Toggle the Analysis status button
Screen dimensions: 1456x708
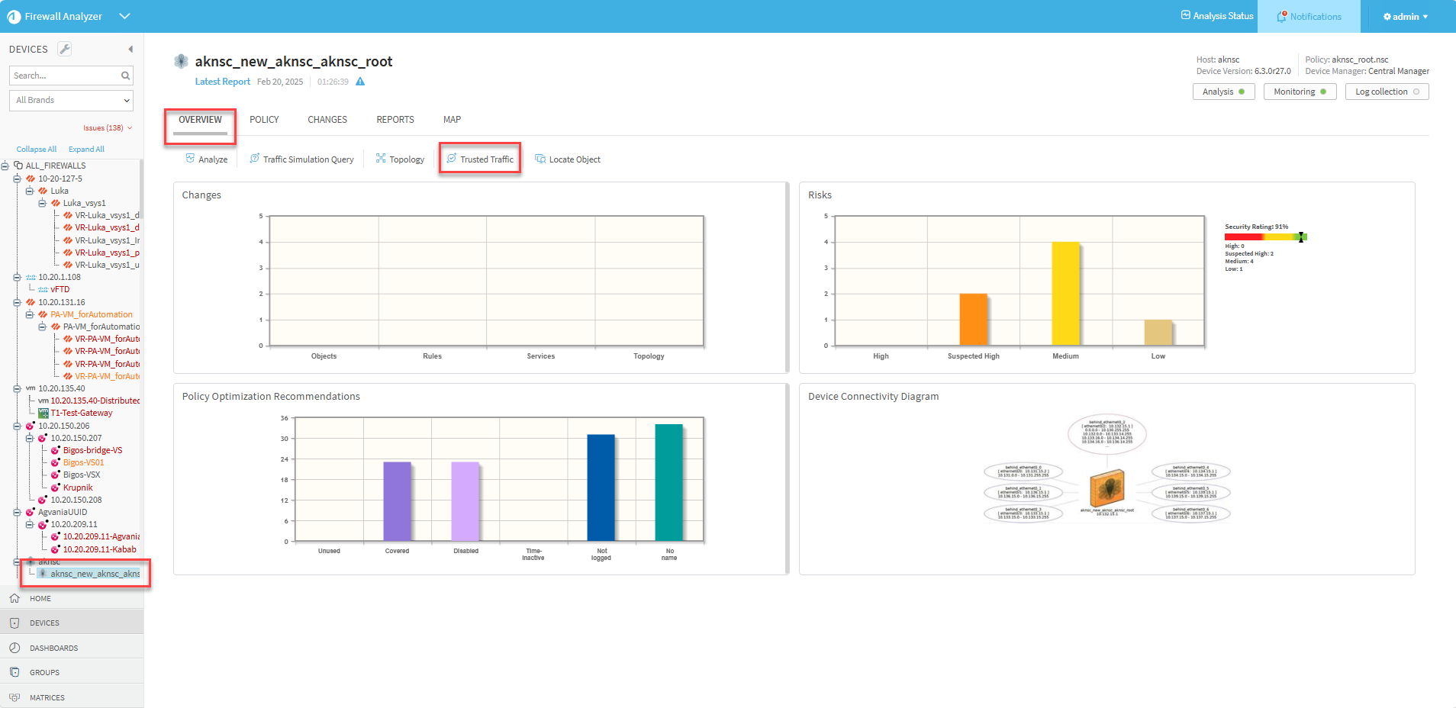1223,92
